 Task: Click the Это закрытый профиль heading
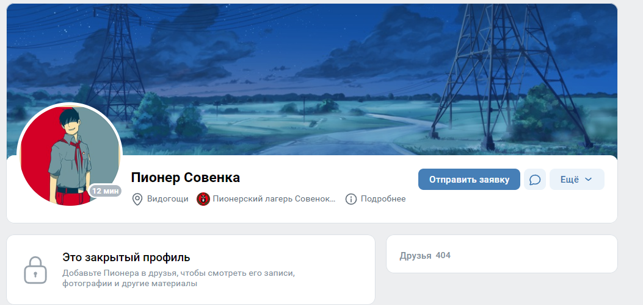[x=126, y=258]
